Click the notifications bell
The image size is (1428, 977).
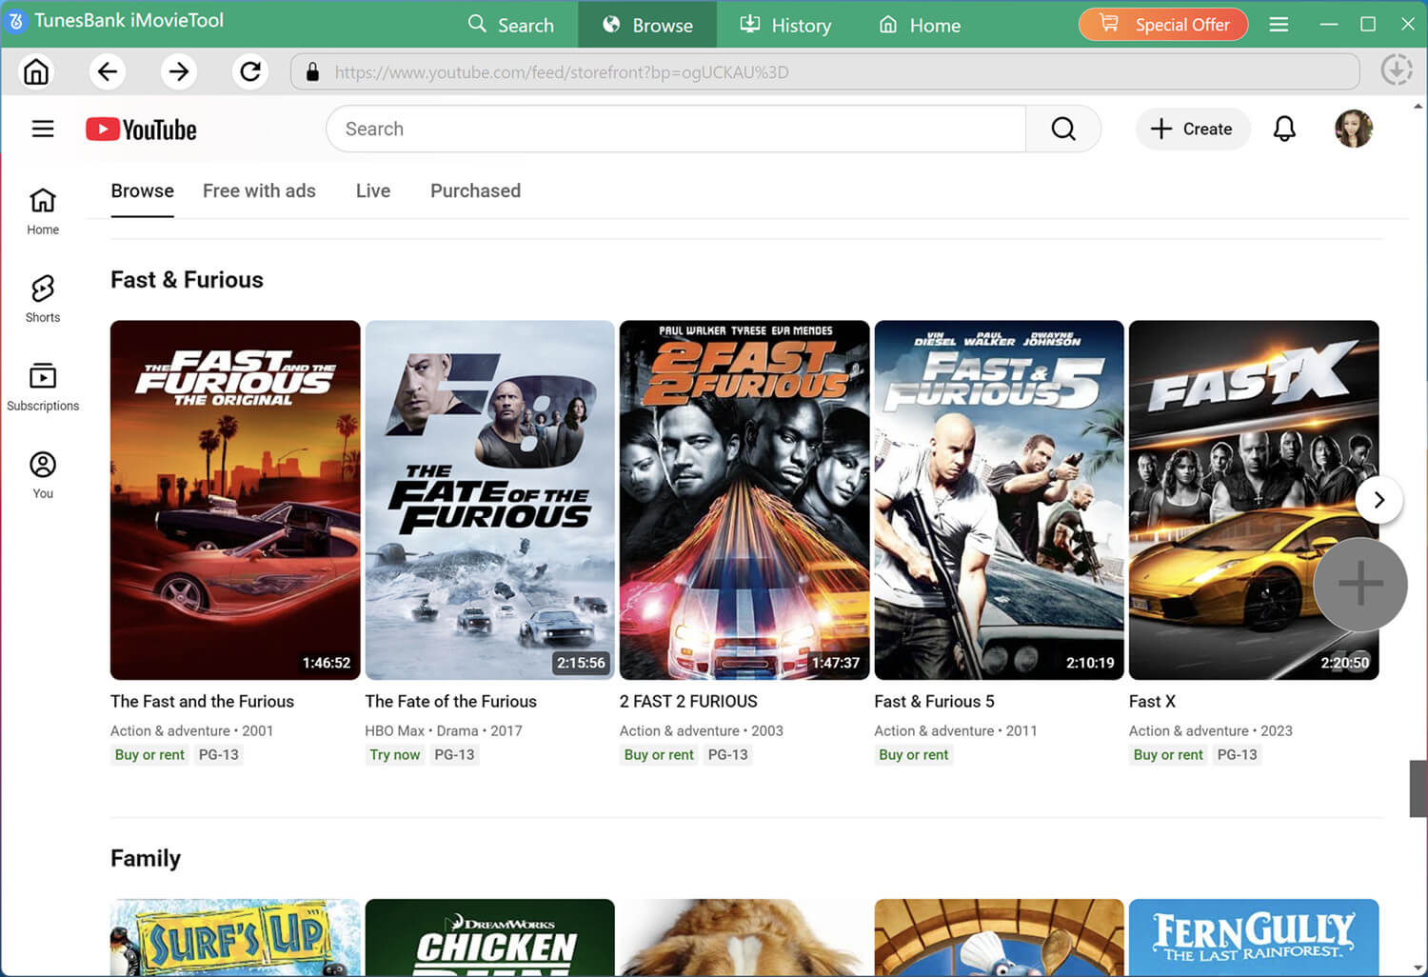coord(1284,129)
